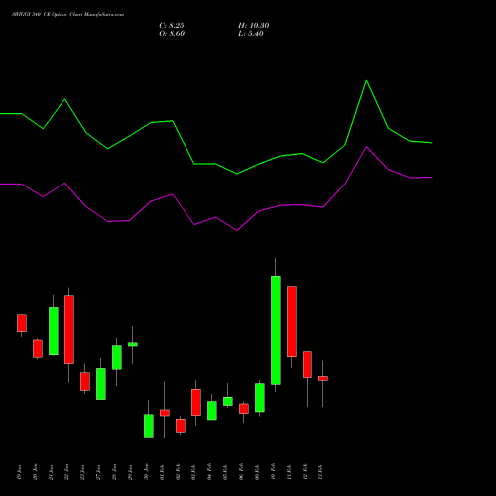Select the small red candlestick for 01 Feb
496x496 pixels.
(165, 413)
